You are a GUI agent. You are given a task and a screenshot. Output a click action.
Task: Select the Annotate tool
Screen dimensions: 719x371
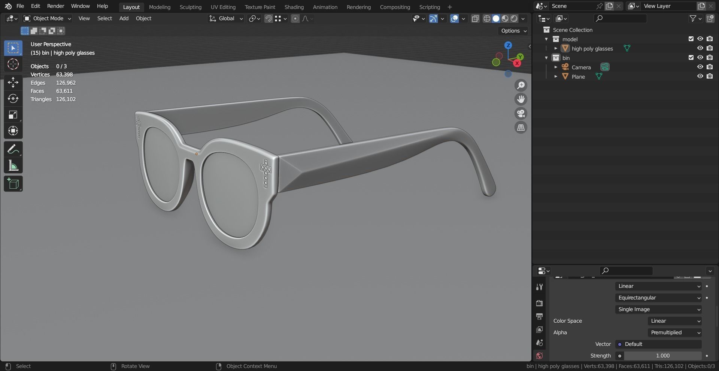point(13,149)
